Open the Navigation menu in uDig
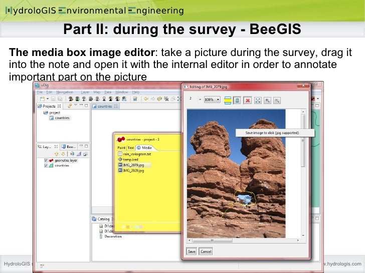Viewport: 365px width, 273px height. click(65, 92)
